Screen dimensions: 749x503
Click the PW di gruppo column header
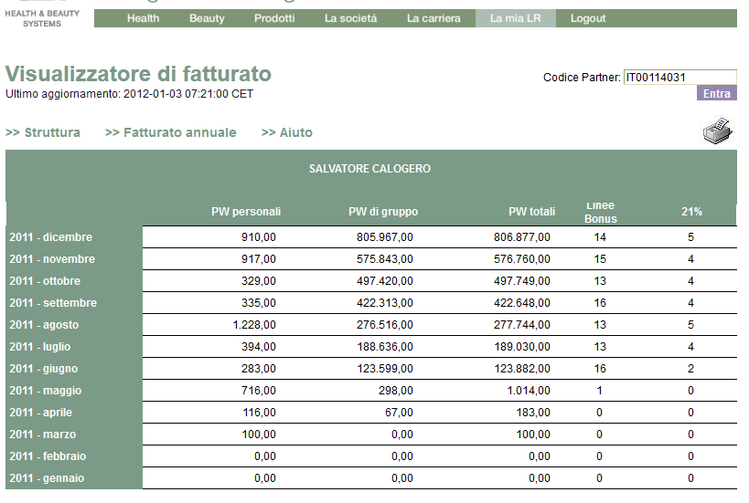[383, 212]
